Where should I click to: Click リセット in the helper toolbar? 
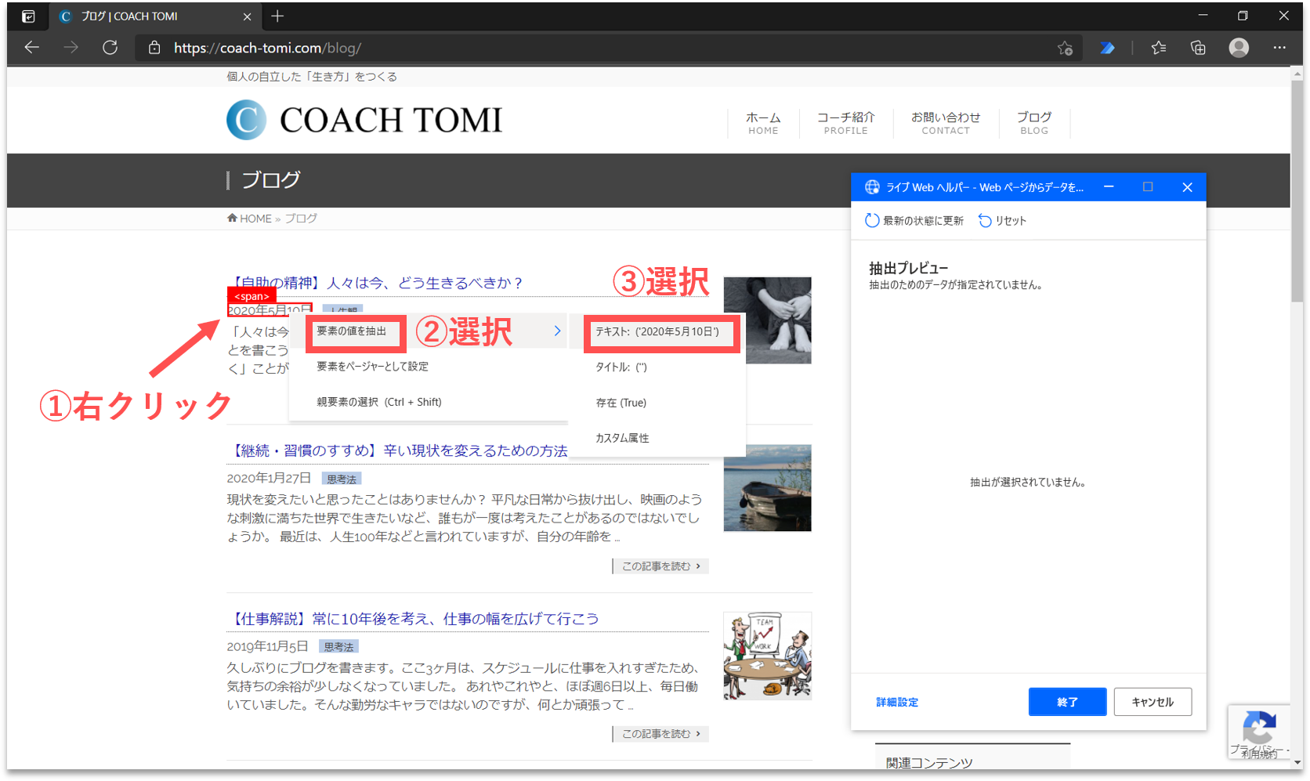(x=1003, y=221)
